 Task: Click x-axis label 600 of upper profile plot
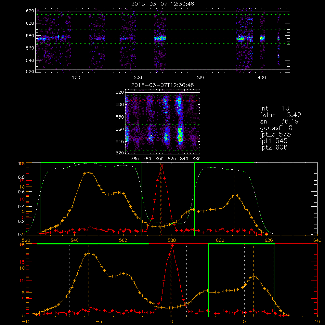(220, 240)
